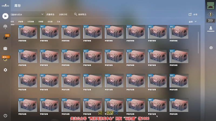The image size is (216, 121).
Task: Open the Watch TV icon
Action: 5,48
